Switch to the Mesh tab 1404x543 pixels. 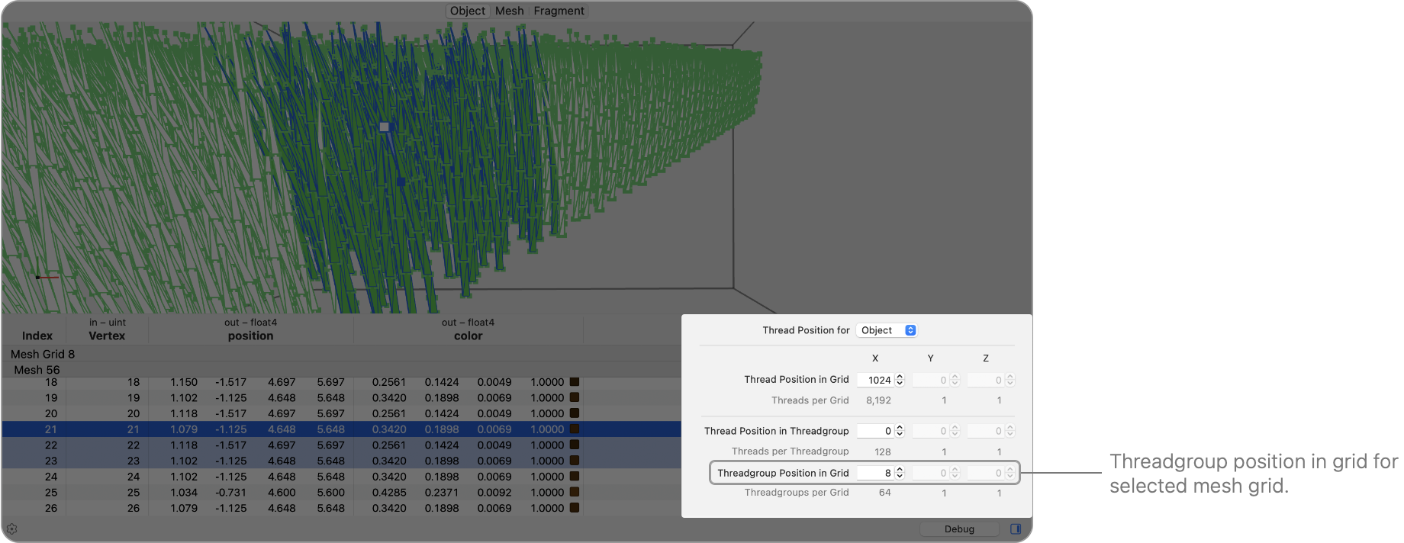pos(509,11)
